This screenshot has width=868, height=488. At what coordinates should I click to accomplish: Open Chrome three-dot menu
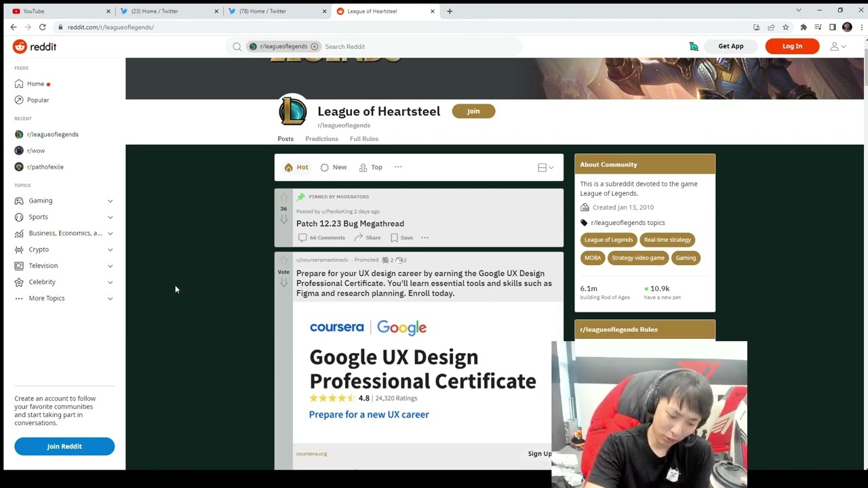point(863,27)
